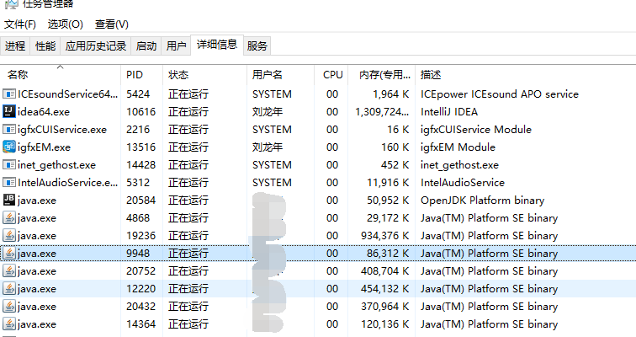Switch to the 性能 tab
The width and height of the screenshot is (636, 337).
[x=45, y=46]
